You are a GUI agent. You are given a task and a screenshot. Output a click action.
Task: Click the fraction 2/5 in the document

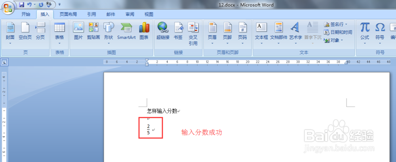(x=148, y=130)
